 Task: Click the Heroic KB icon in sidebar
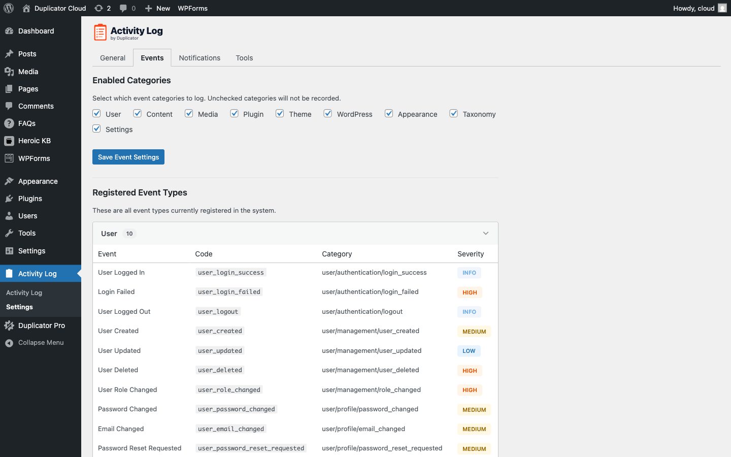pos(9,141)
